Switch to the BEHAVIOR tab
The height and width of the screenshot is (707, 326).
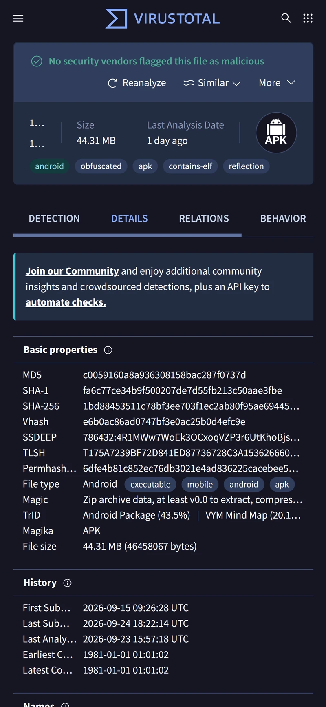(x=283, y=219)
